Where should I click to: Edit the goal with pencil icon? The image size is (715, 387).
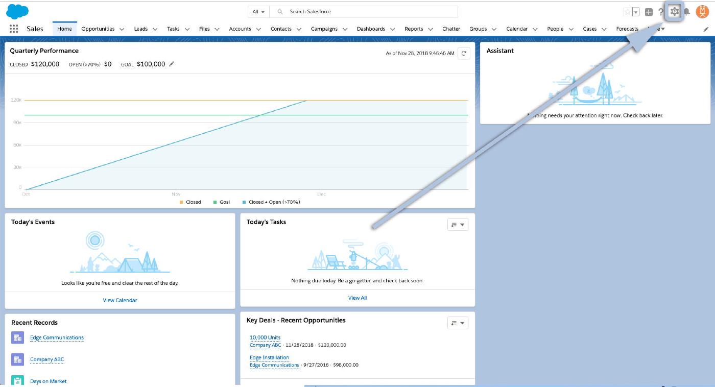(172, 64)
